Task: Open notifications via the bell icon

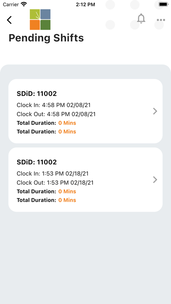Action: coord(141,19)
